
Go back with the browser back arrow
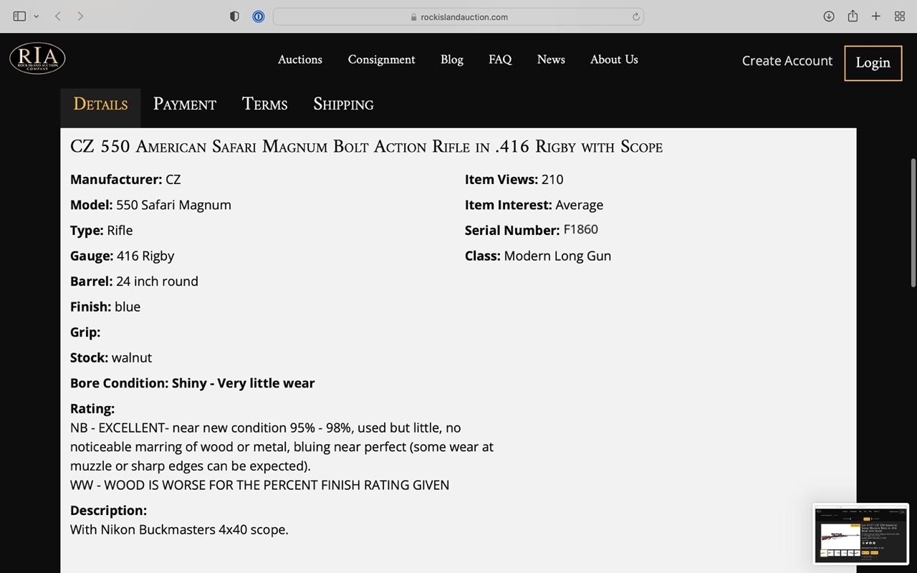coord(57,16)
